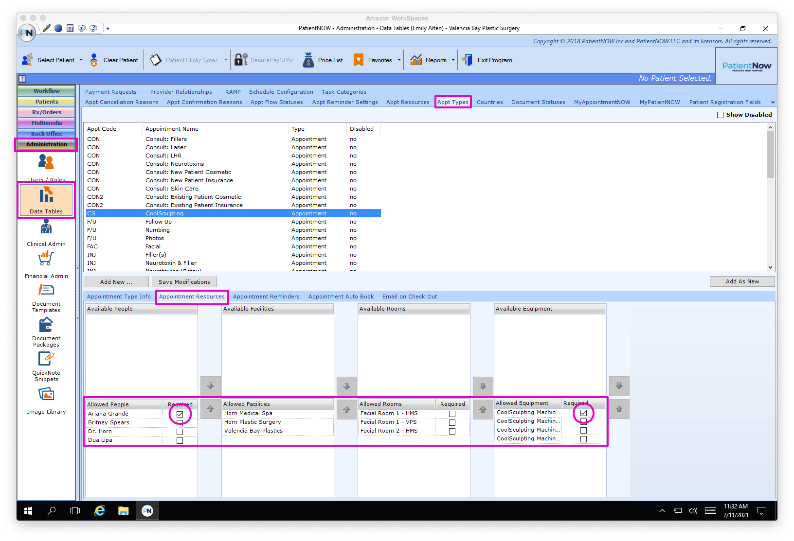Switch to Appointment Type Info tab
Viewport: 794px width, 541px height.
coord(119,297)
